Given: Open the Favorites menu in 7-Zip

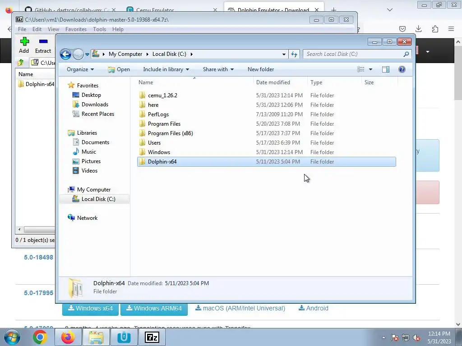Looking at the screenshot, I should click(76, 29).
